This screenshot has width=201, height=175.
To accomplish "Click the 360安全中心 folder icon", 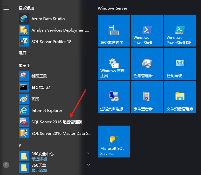I will coord(24,156).
